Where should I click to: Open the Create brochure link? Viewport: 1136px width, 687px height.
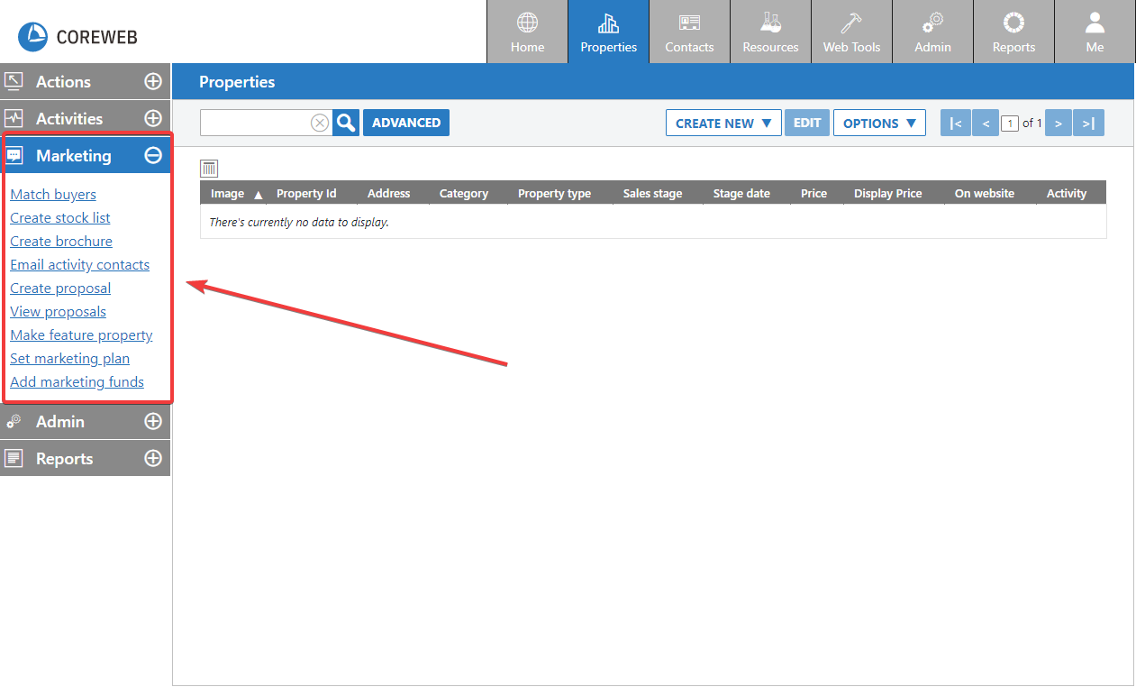(x=61, y=242)
